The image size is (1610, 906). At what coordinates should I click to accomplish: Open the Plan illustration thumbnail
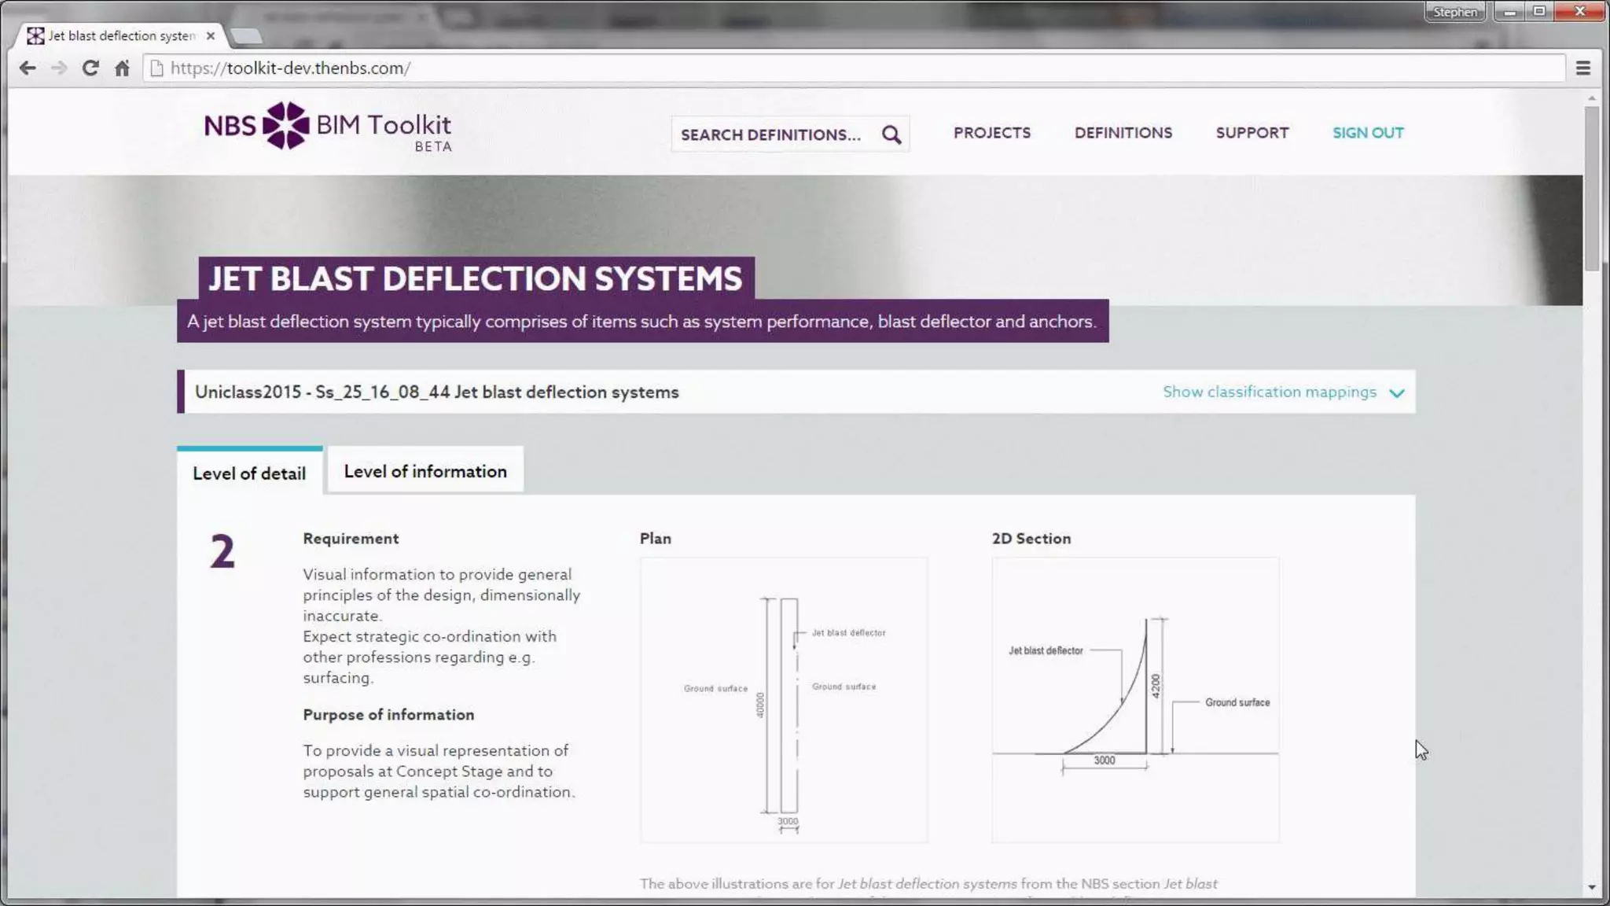(x=783, y=700)
